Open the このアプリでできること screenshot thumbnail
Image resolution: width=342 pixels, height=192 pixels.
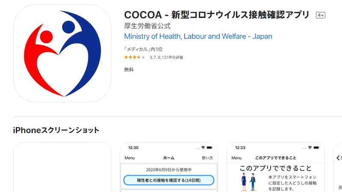276,167
